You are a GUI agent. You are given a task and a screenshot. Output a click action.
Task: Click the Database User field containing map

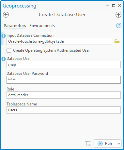click(x=64, y=64)
